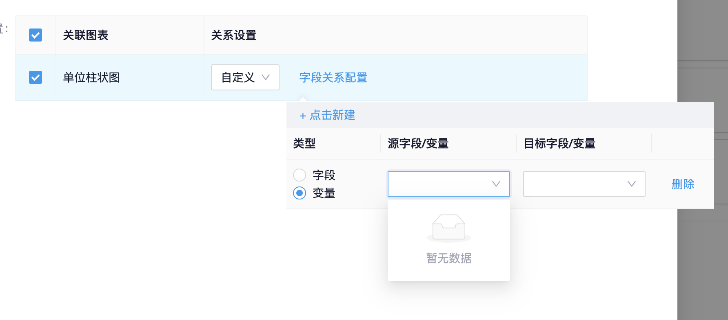Image resolution: width=728 pixels, height=320 pixels.
Task: Click 删除 to remove the relation row
Action: (683, 184)
